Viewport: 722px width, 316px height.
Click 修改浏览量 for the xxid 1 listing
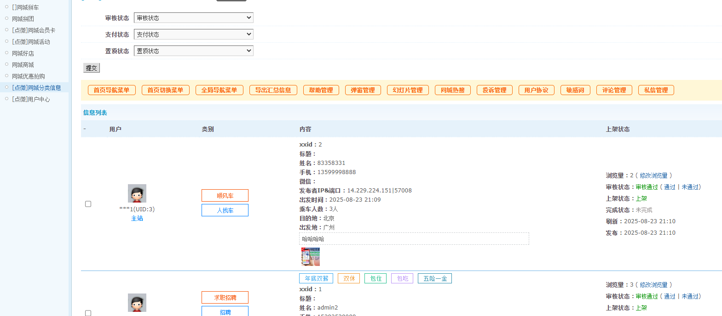[653, 285]
